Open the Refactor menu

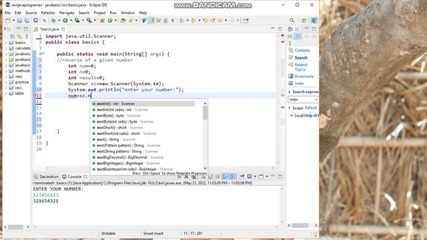tap(48, 13)
